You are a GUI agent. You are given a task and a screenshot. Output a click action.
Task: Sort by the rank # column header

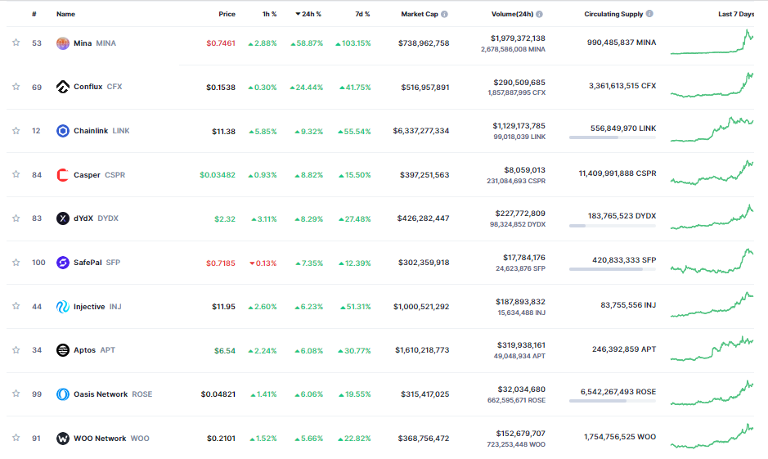pyautogui.click(x=34, y=15)
